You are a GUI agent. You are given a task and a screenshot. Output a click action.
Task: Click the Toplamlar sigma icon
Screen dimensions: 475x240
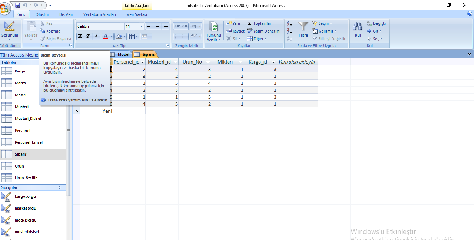tap(259, 23)
